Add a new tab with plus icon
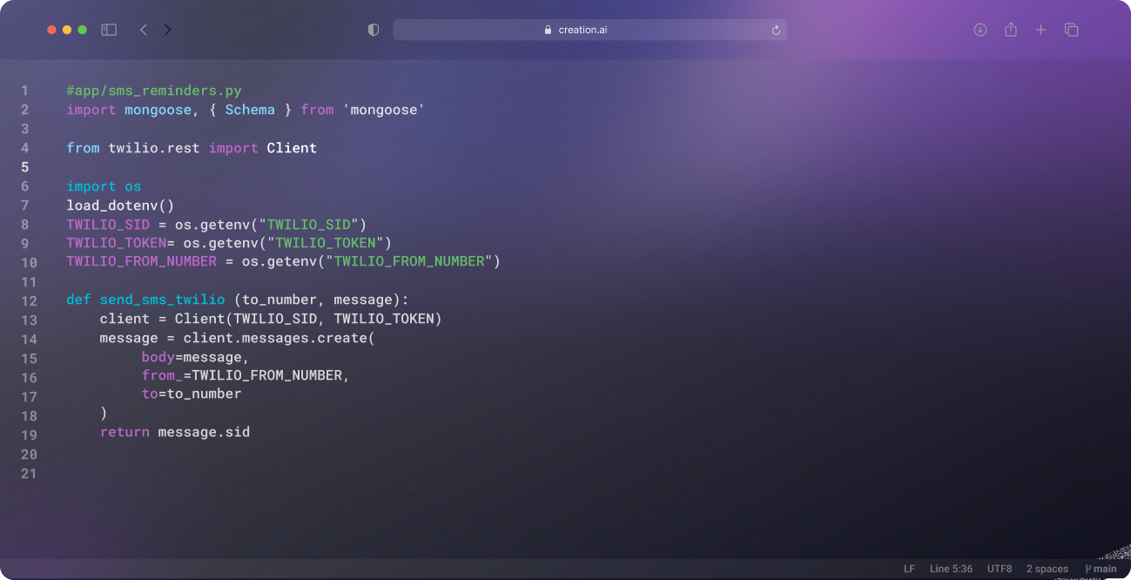1131x580 pixels. [1040, 30]
